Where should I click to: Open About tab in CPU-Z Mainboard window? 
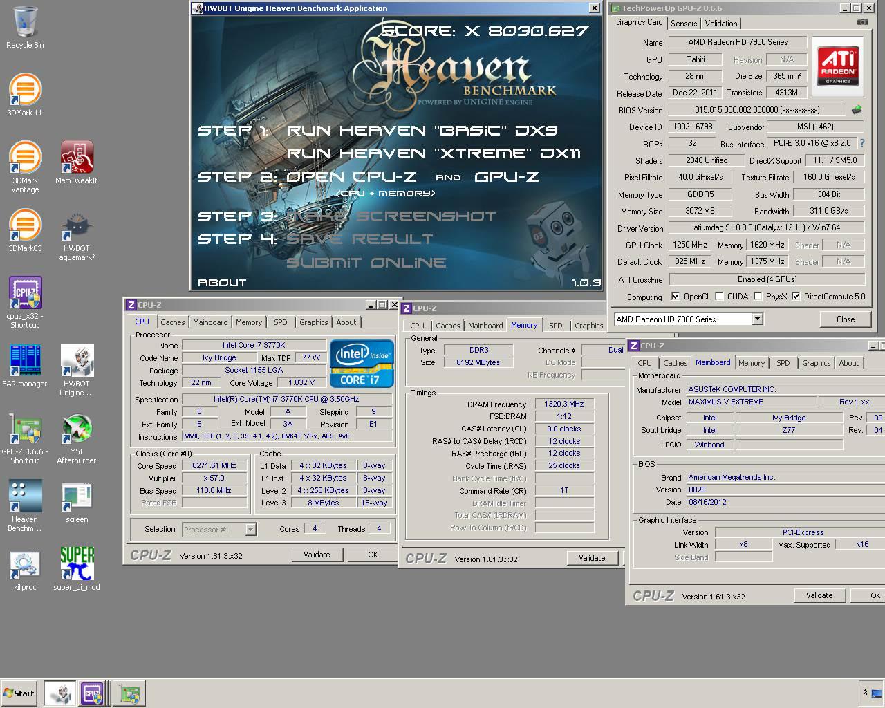click(848, 363)
